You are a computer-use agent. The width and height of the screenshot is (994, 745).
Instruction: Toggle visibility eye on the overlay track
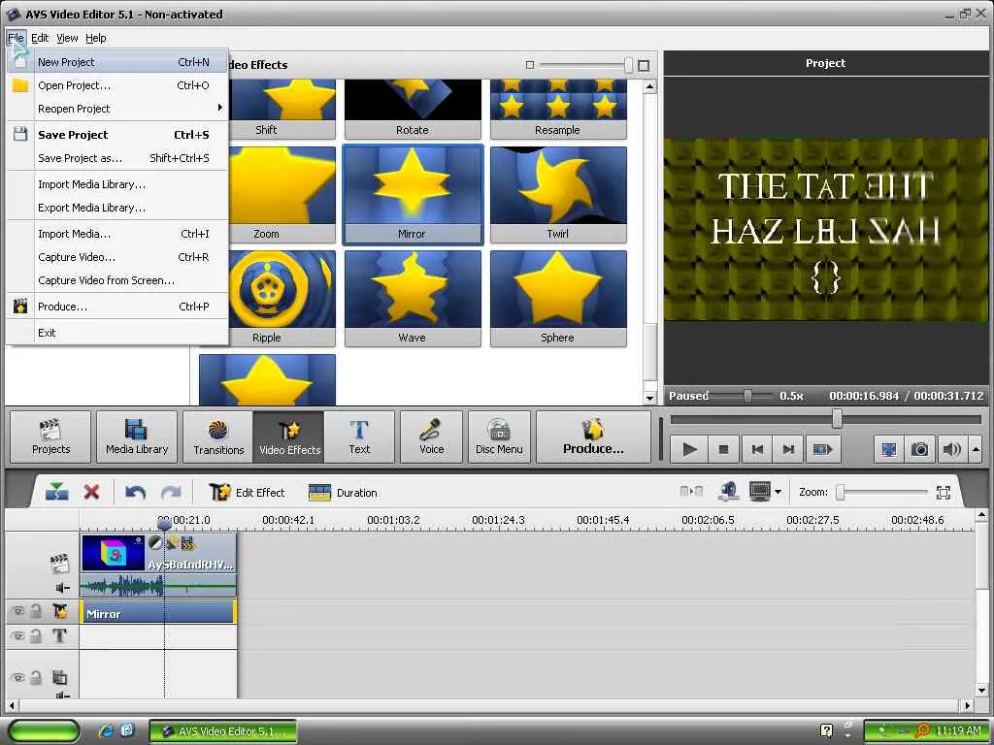(x=17, y=678)
